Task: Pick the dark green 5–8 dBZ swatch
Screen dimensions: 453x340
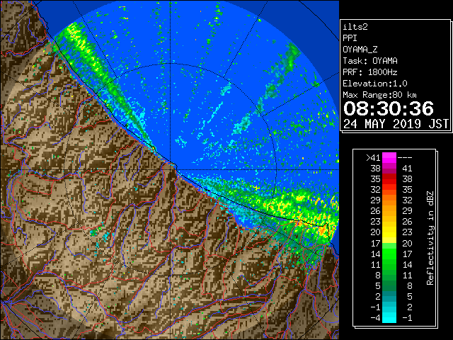Action: (389, 285)
